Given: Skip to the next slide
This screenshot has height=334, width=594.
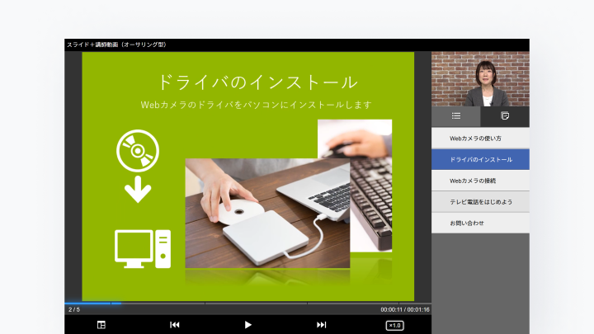Looking at the screenshot, I should (x=321, y=325).
